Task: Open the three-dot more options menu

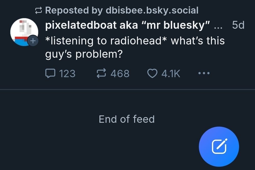Action: point(204,74)
